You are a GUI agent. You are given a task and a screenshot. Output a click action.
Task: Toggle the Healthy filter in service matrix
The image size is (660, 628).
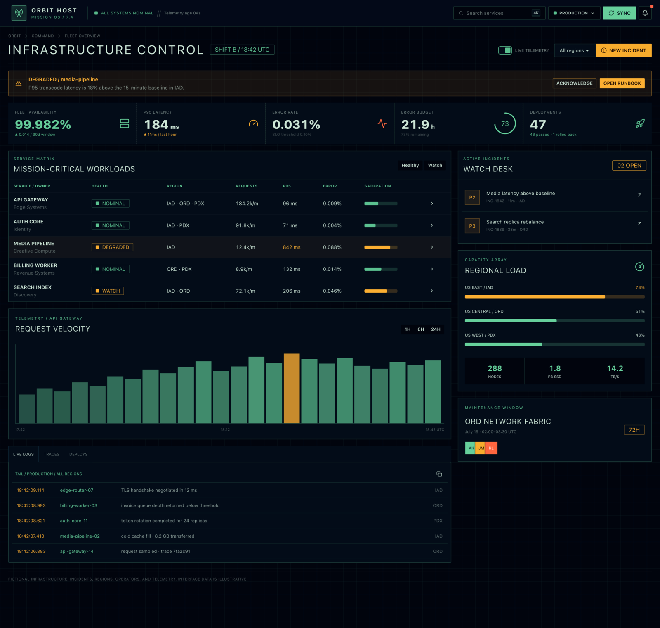pyautogui.click(x=410, y=165)
